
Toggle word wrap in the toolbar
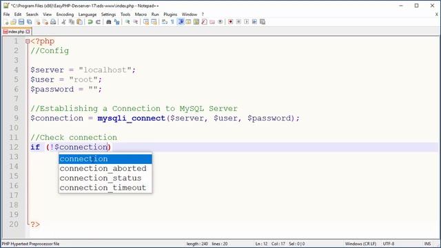pos(165,22)
